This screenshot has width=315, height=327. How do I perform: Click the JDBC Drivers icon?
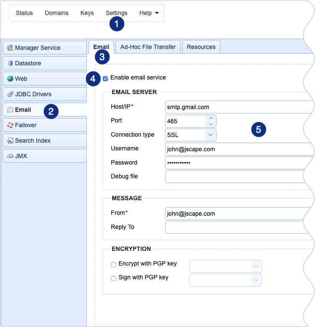pyautogui.click(x=10, y=94)
